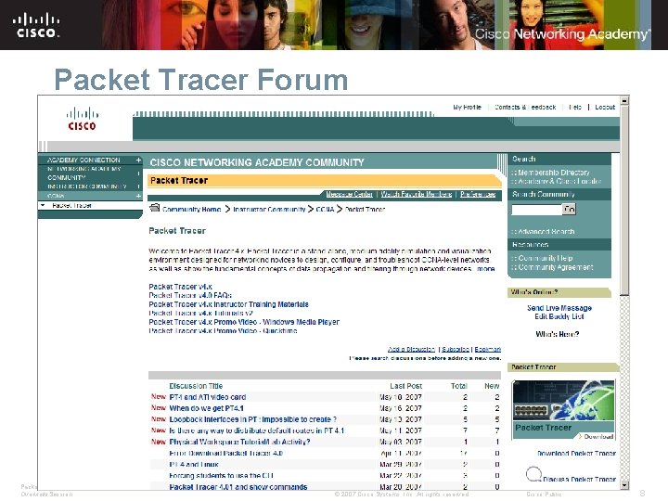Go to CCNA breadcrumb
Viewport: 668px width, 501px height.
point(325,209)
